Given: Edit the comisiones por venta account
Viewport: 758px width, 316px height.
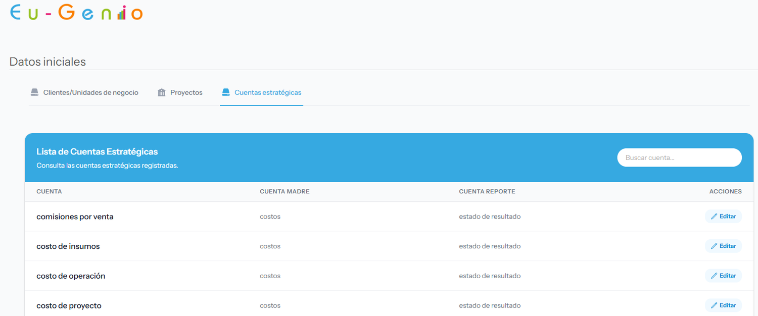Looking at the screenshot, I should [x=723, y=217].
